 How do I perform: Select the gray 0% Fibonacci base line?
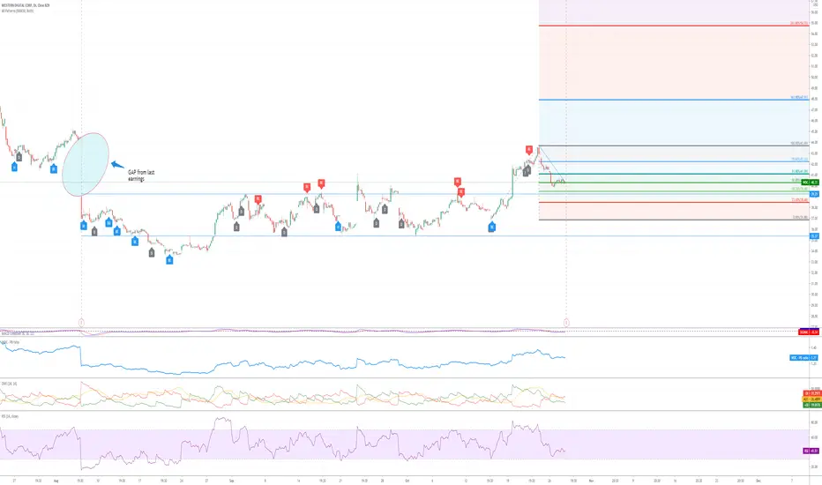click(674, 220)
